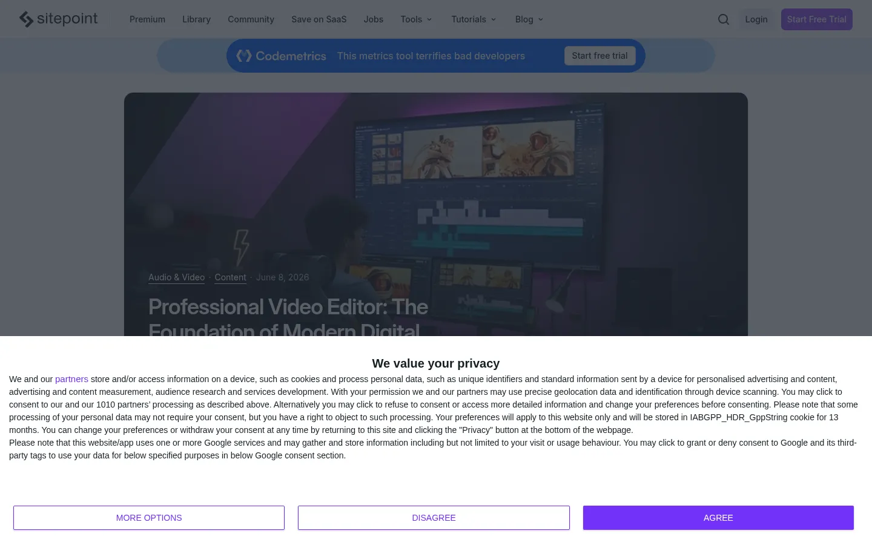The height and width of the screenshot is (545, 872).
Task: Go to the Community page
Action: (x=251, y=19)
